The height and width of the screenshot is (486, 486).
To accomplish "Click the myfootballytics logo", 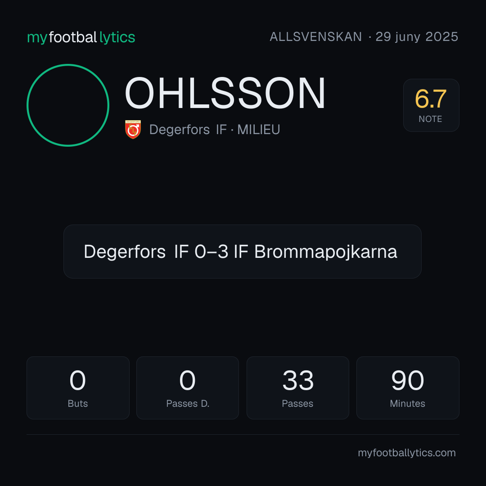I will 81,37.
